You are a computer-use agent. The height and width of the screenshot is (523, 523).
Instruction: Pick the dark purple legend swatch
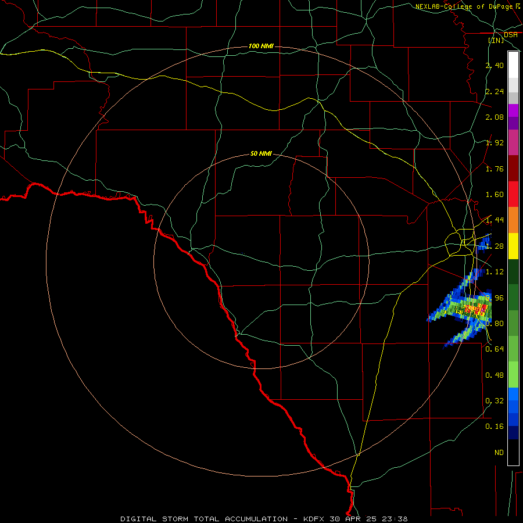tap(513, 123)
